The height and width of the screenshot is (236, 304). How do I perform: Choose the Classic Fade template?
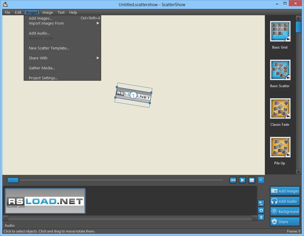[x=280, y=109]
